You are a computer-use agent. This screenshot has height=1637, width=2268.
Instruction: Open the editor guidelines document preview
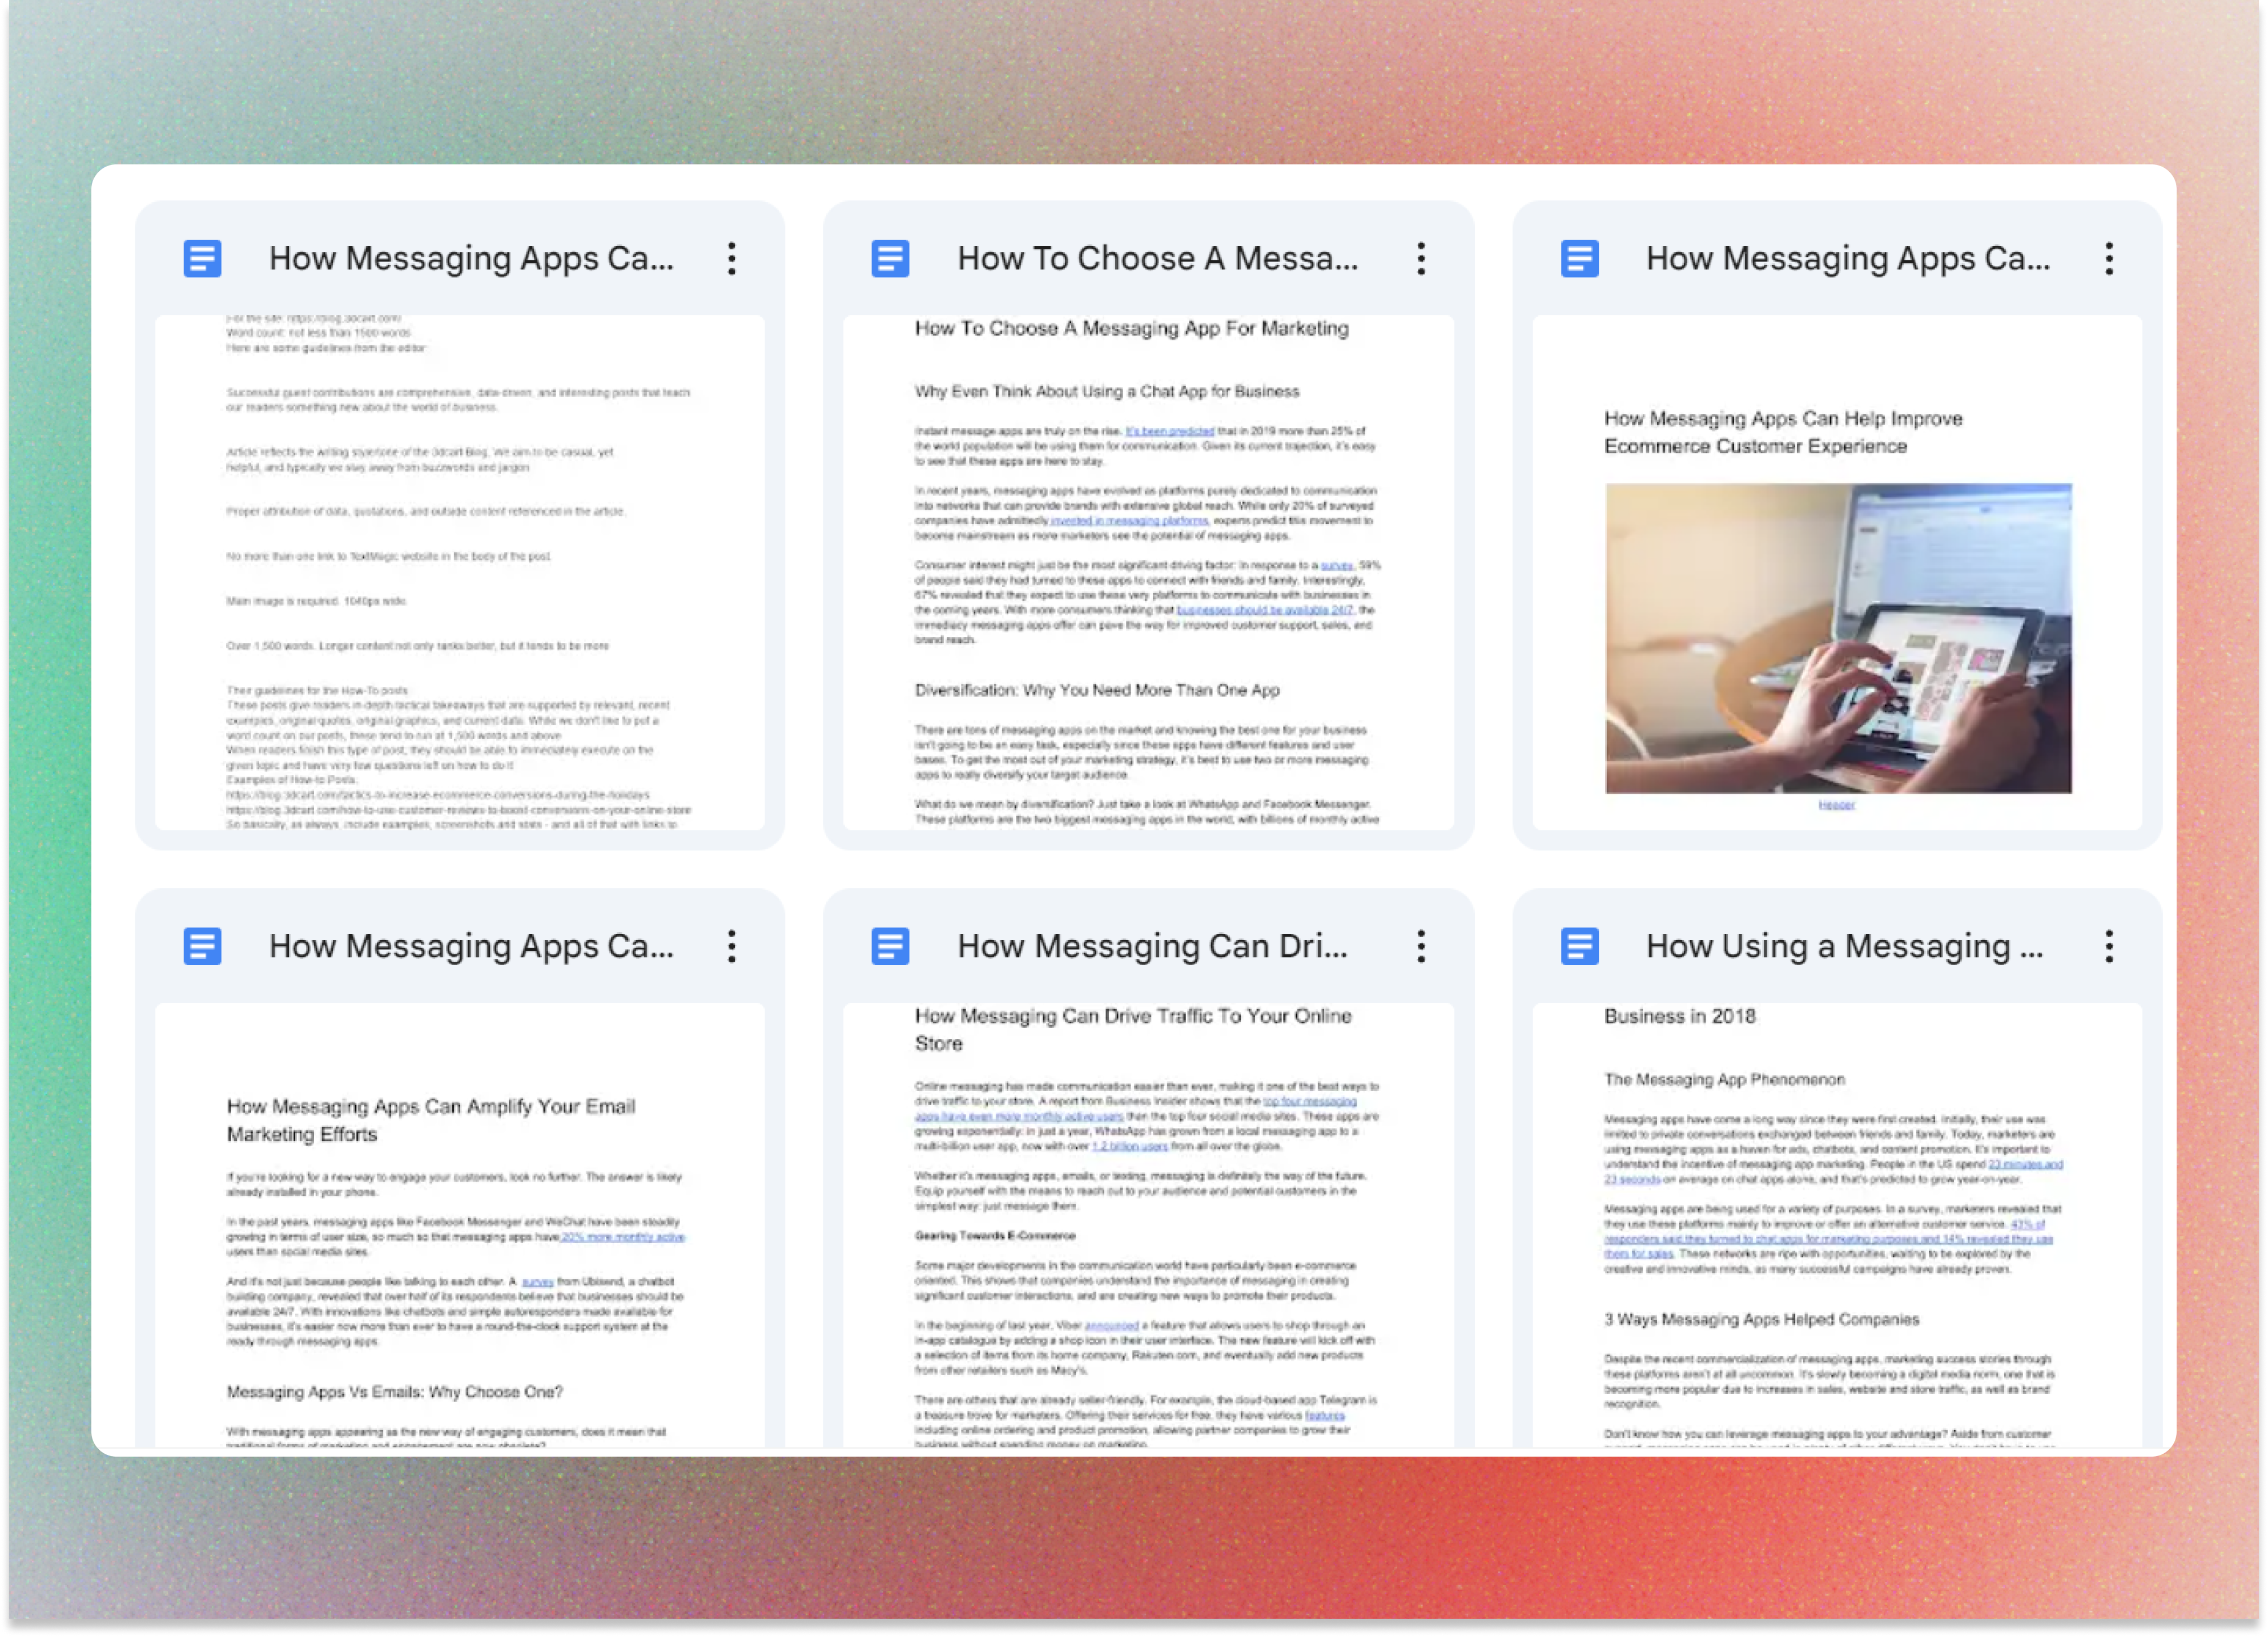coord(459,572)
